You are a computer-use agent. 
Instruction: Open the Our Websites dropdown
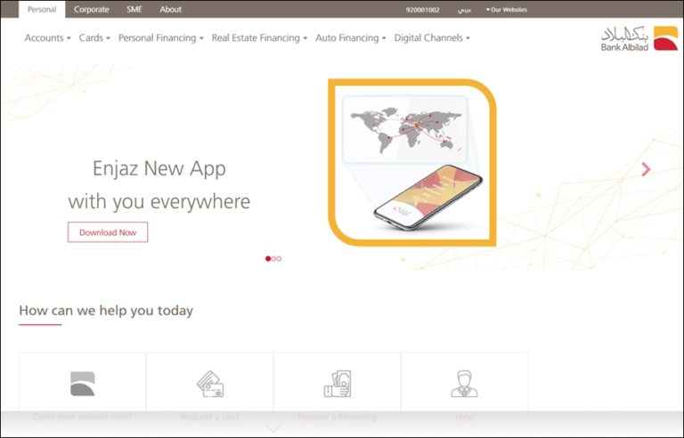(507, 10)
